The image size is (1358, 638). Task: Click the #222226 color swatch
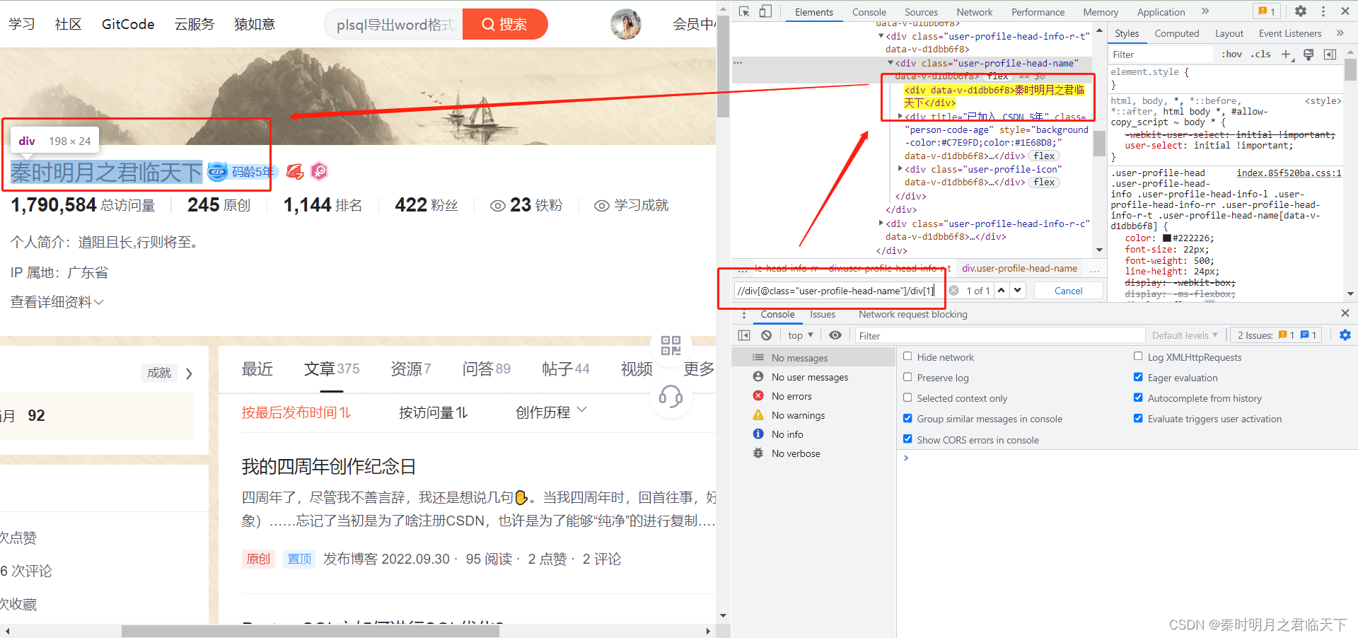click(1167, 238)
